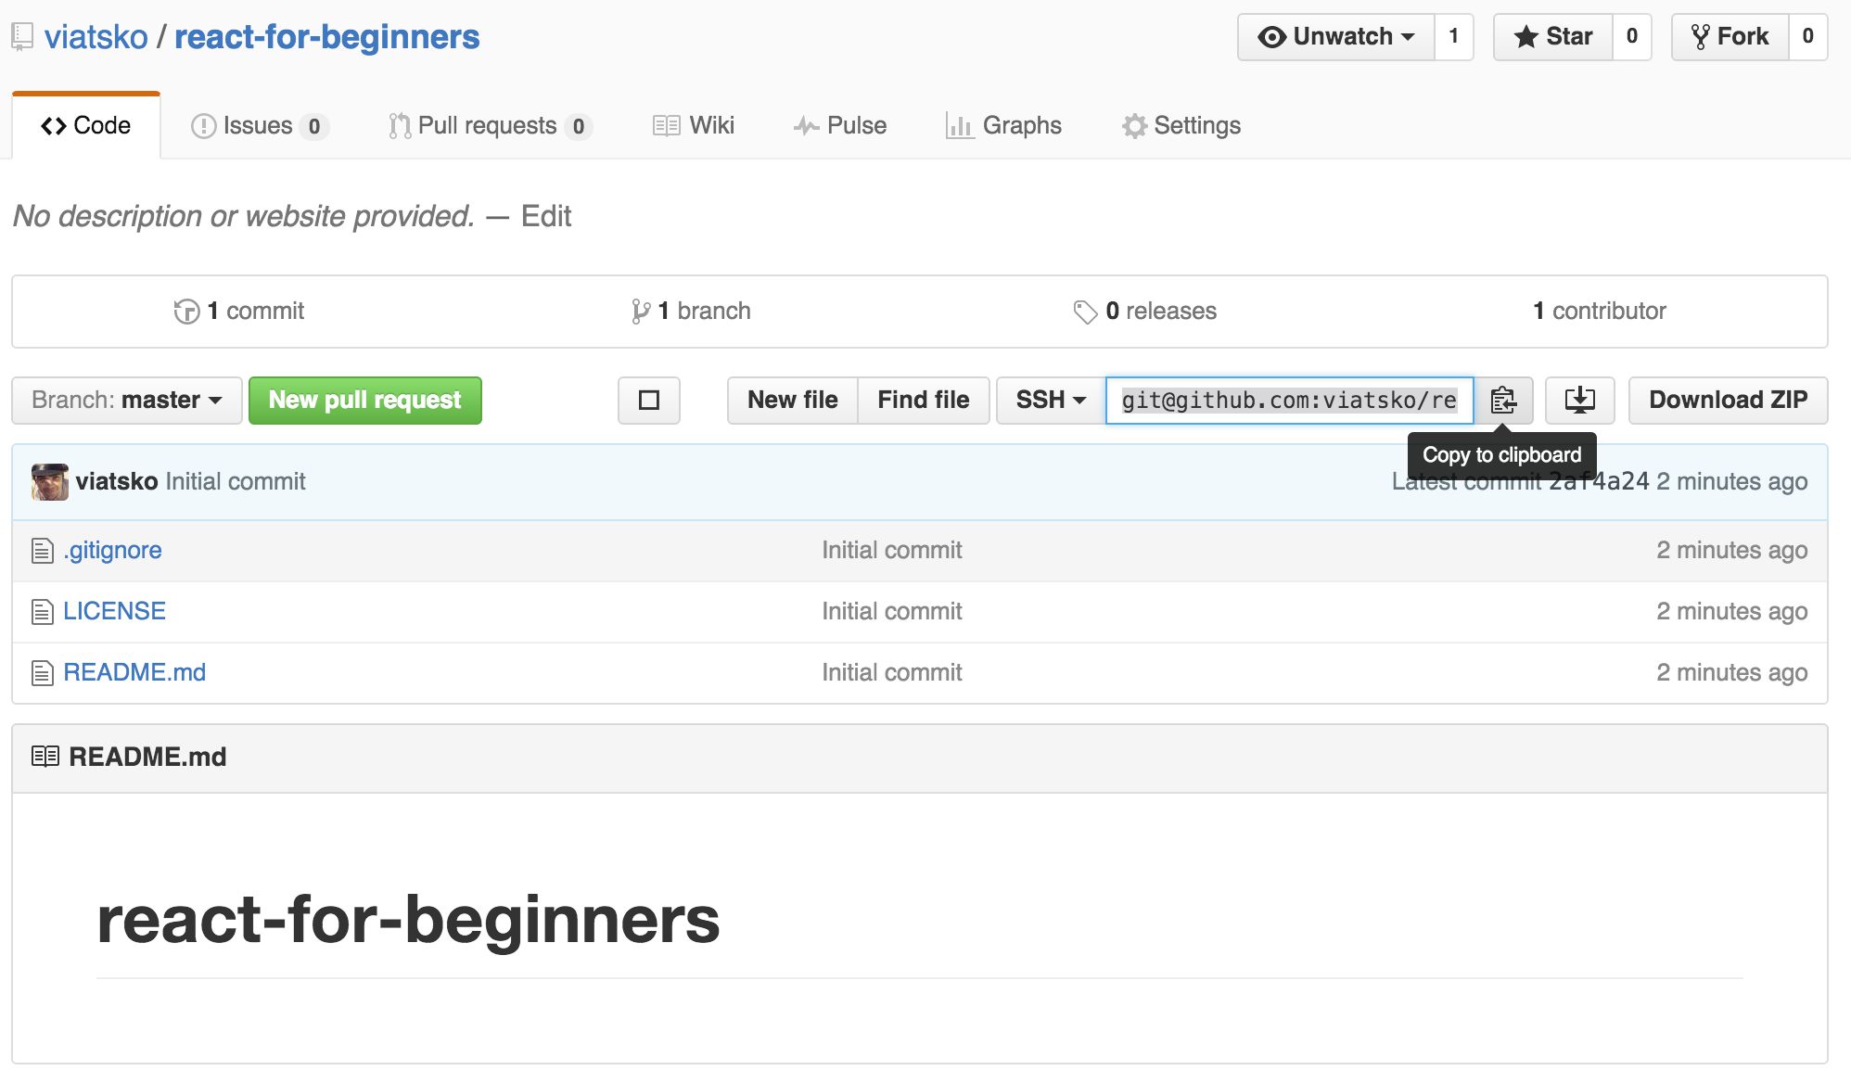Image resolution: width=1851 pixels, height=1083 pixels.
Task: Open the stargazers count 0
Action: coord(1632,37)
